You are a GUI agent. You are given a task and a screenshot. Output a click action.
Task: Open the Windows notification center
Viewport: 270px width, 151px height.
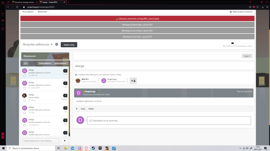[266, 148]
